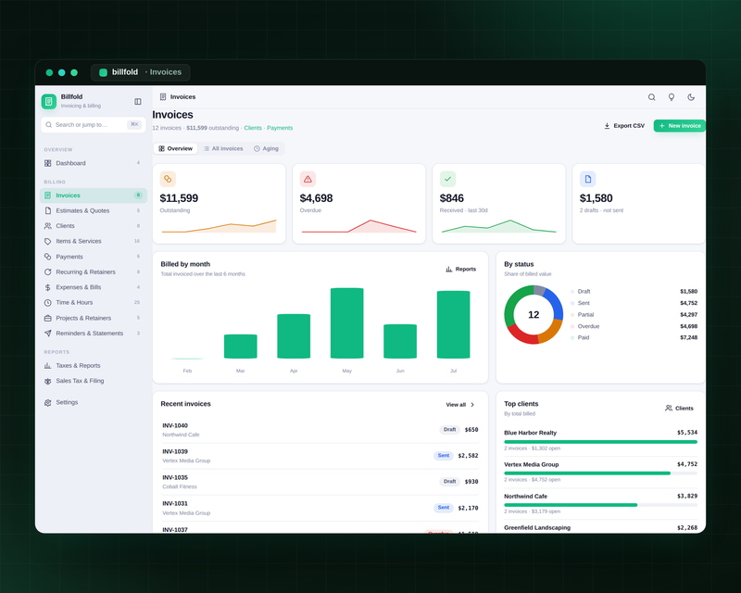
Task: Follow the Payments link under Invoices heading
Action: [x=280, y=128]
